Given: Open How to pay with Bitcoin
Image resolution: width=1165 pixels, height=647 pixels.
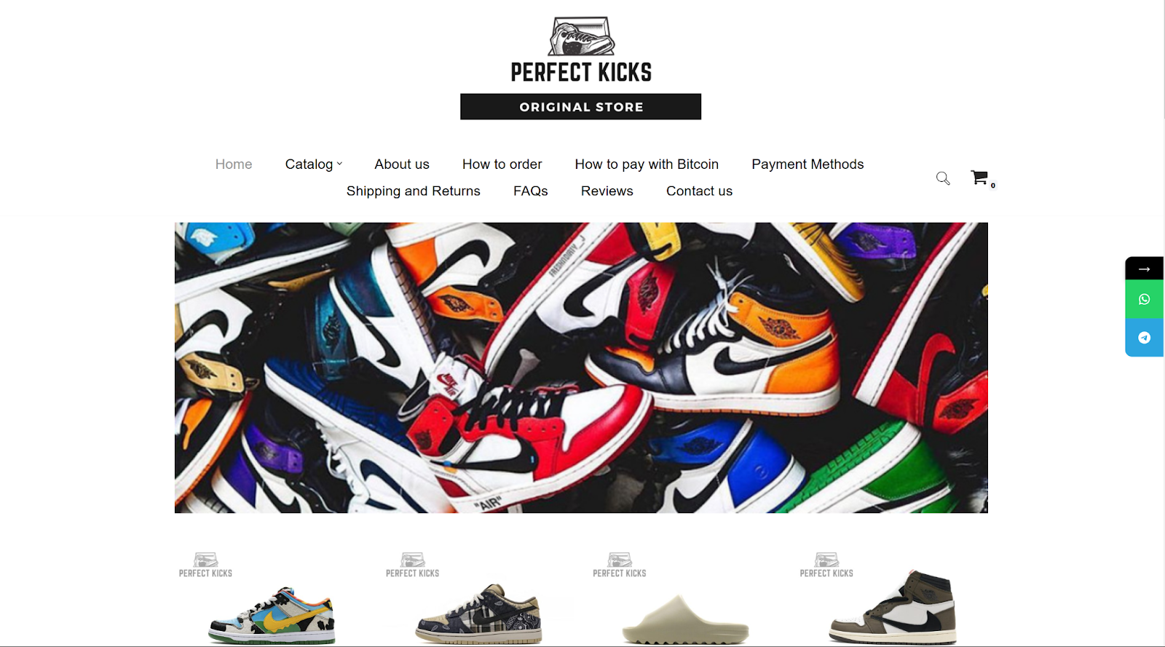Looking at the screenshot, I should tap(647, 164).
